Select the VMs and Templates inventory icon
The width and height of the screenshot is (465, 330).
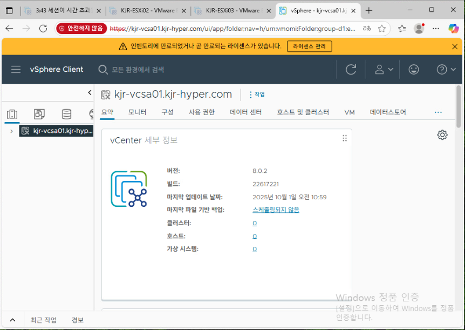tap(39, 114)
